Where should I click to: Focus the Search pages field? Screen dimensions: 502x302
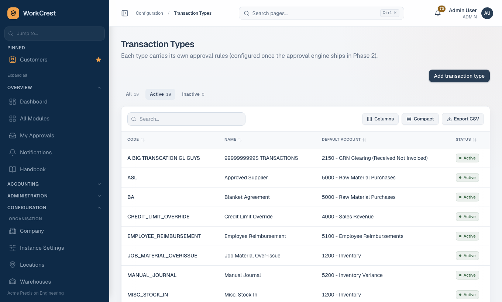pyautogui.click(x=322, y=13)
